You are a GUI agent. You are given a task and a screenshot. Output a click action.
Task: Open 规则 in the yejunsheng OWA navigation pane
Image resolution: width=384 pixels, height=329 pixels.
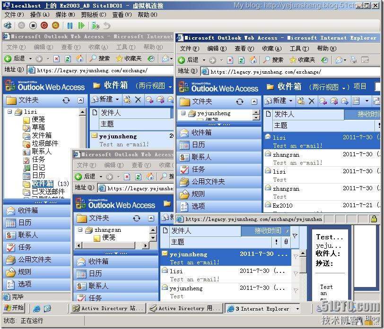[219, 194]
